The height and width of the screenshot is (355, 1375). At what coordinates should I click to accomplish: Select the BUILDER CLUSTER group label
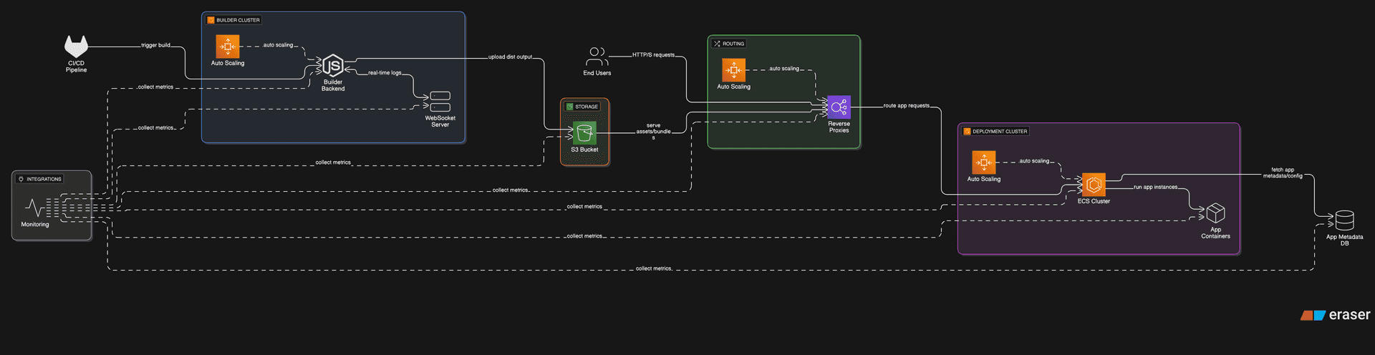pyautogui.click(x=238, y=20)
